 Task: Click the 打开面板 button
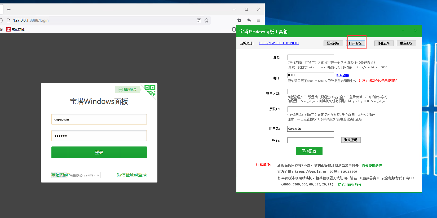coord(355,43)
